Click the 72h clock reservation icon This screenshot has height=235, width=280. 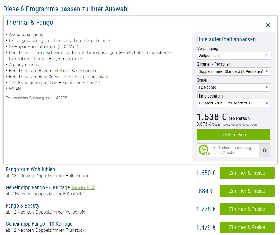204,150
